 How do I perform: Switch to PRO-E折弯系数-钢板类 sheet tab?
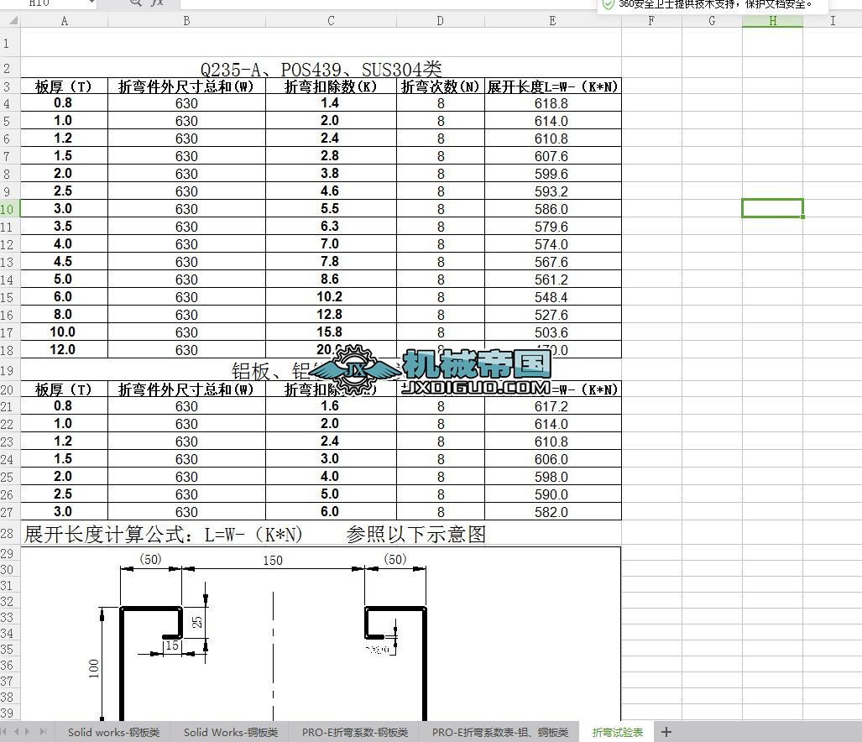click(355, 732)
